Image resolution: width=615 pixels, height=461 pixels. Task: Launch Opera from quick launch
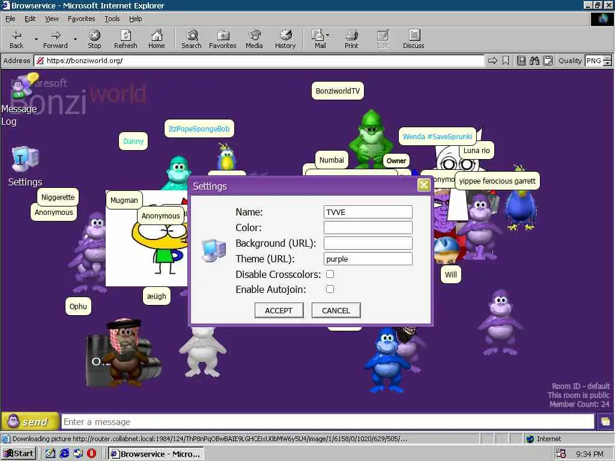[91, 454]
